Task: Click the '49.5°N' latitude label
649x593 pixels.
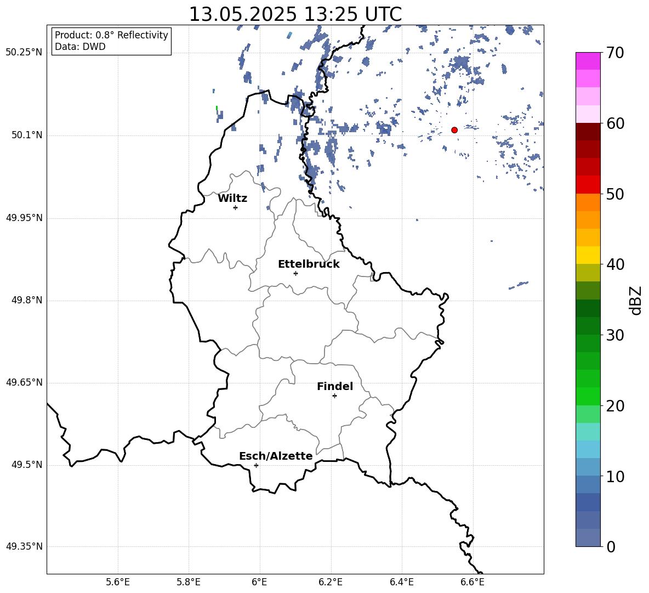Action: point(27,465)
